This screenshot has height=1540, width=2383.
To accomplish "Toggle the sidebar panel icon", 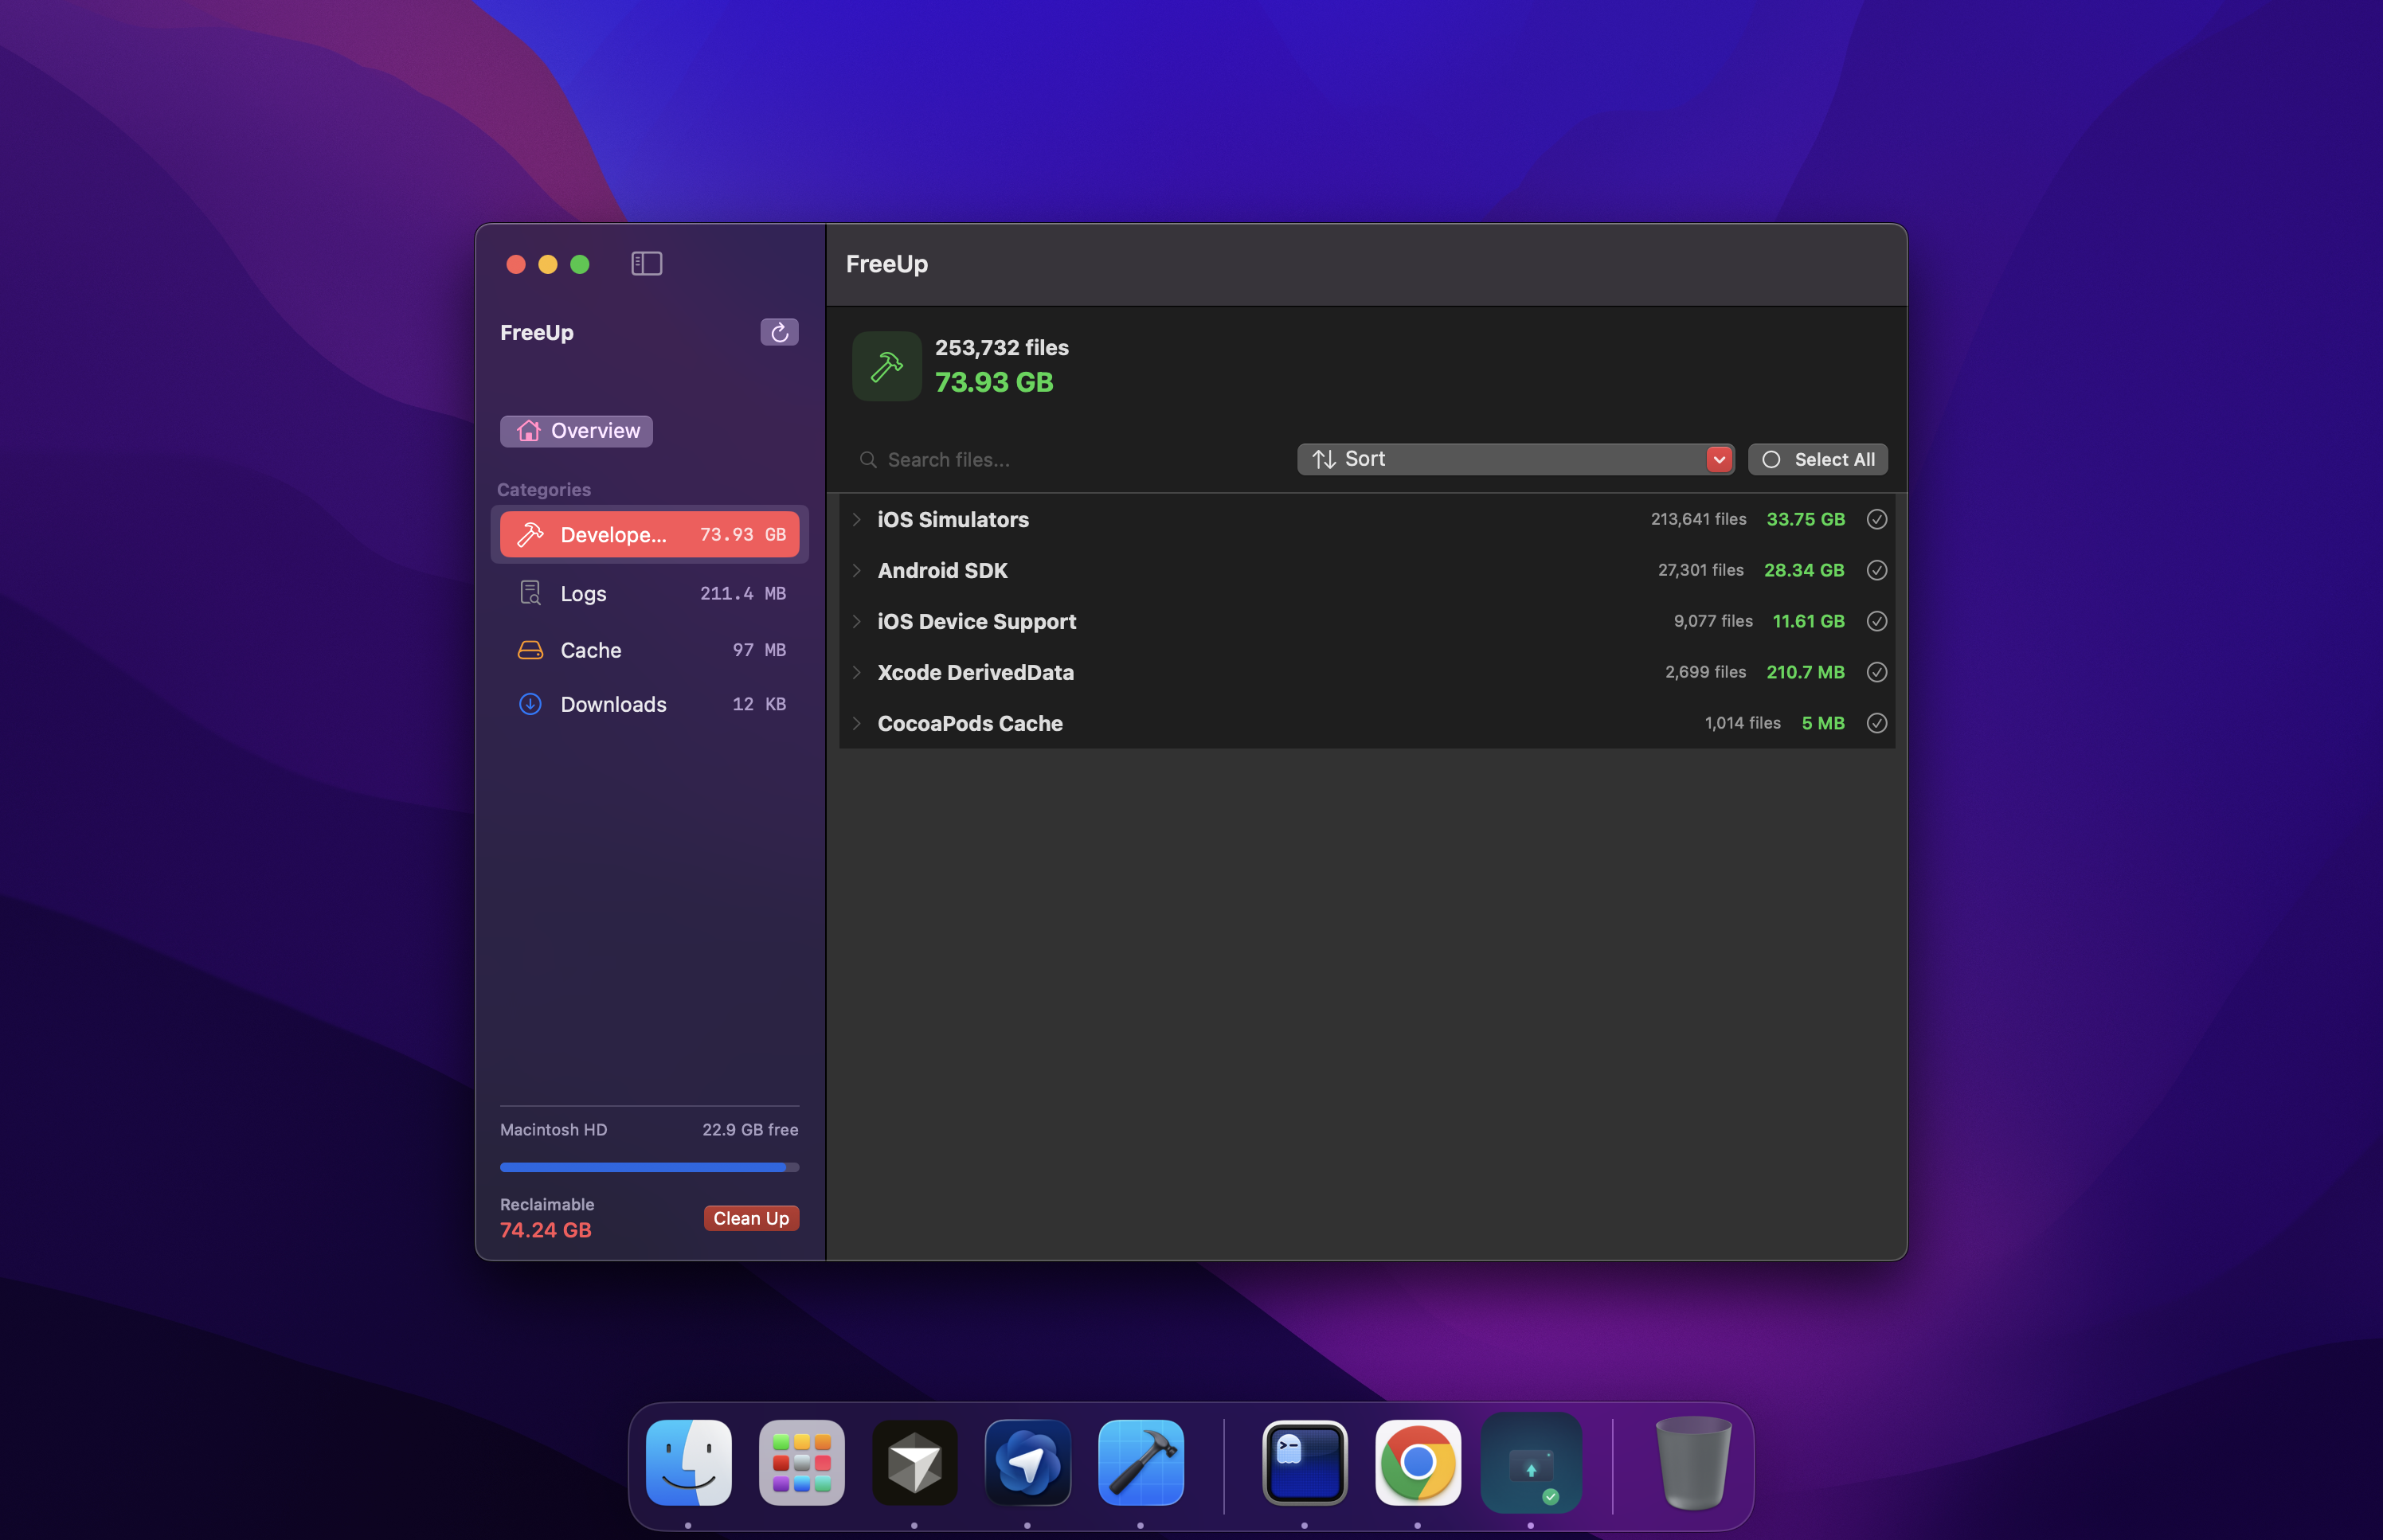I will point(646,264).
